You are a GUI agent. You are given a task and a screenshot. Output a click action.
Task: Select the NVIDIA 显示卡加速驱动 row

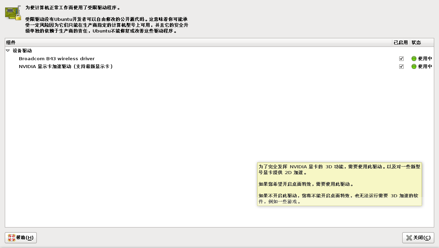click(x=219, y=66)
